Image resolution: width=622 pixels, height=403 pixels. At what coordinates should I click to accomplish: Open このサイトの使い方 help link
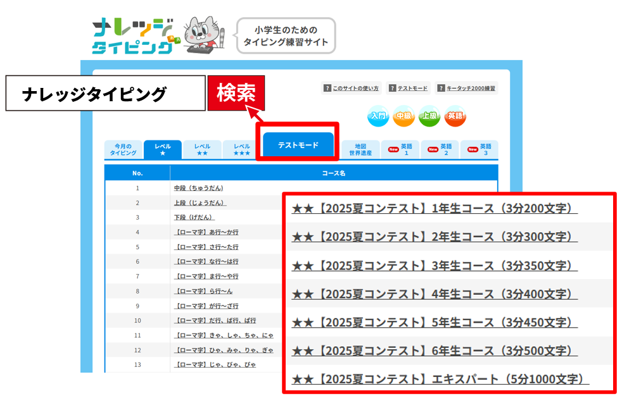click(x=351, y=88)
